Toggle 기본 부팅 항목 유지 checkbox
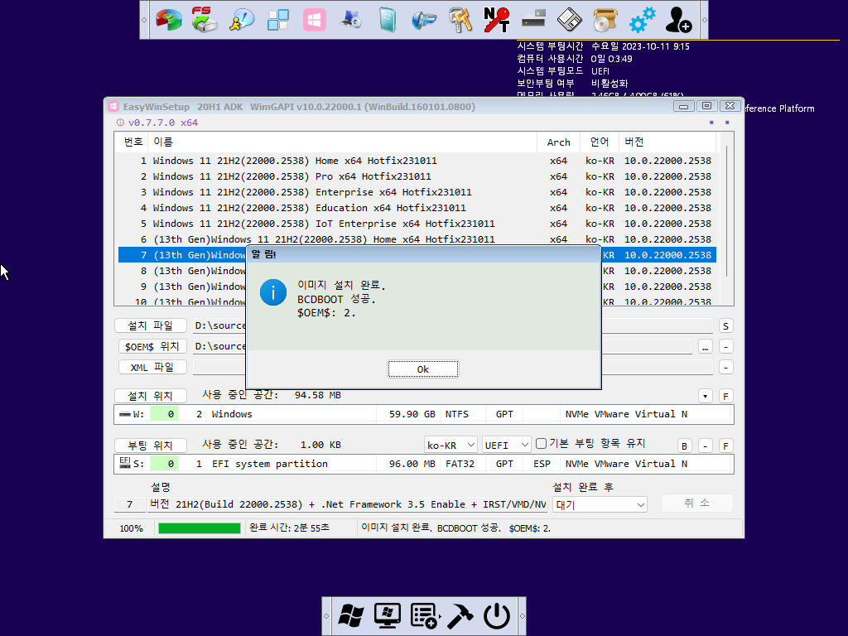 pos(541,444)
